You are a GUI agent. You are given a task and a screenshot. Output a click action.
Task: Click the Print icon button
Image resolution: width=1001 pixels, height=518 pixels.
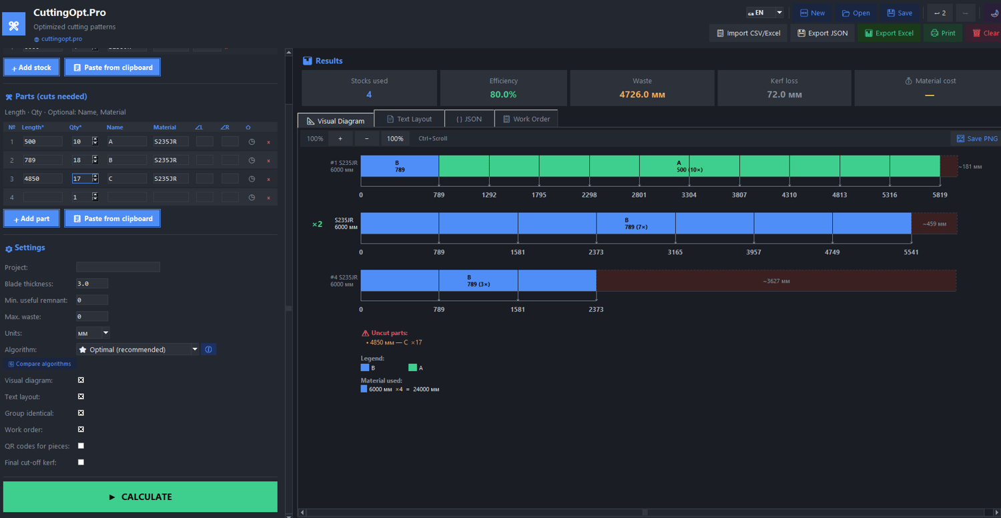[x=943, y=33]
